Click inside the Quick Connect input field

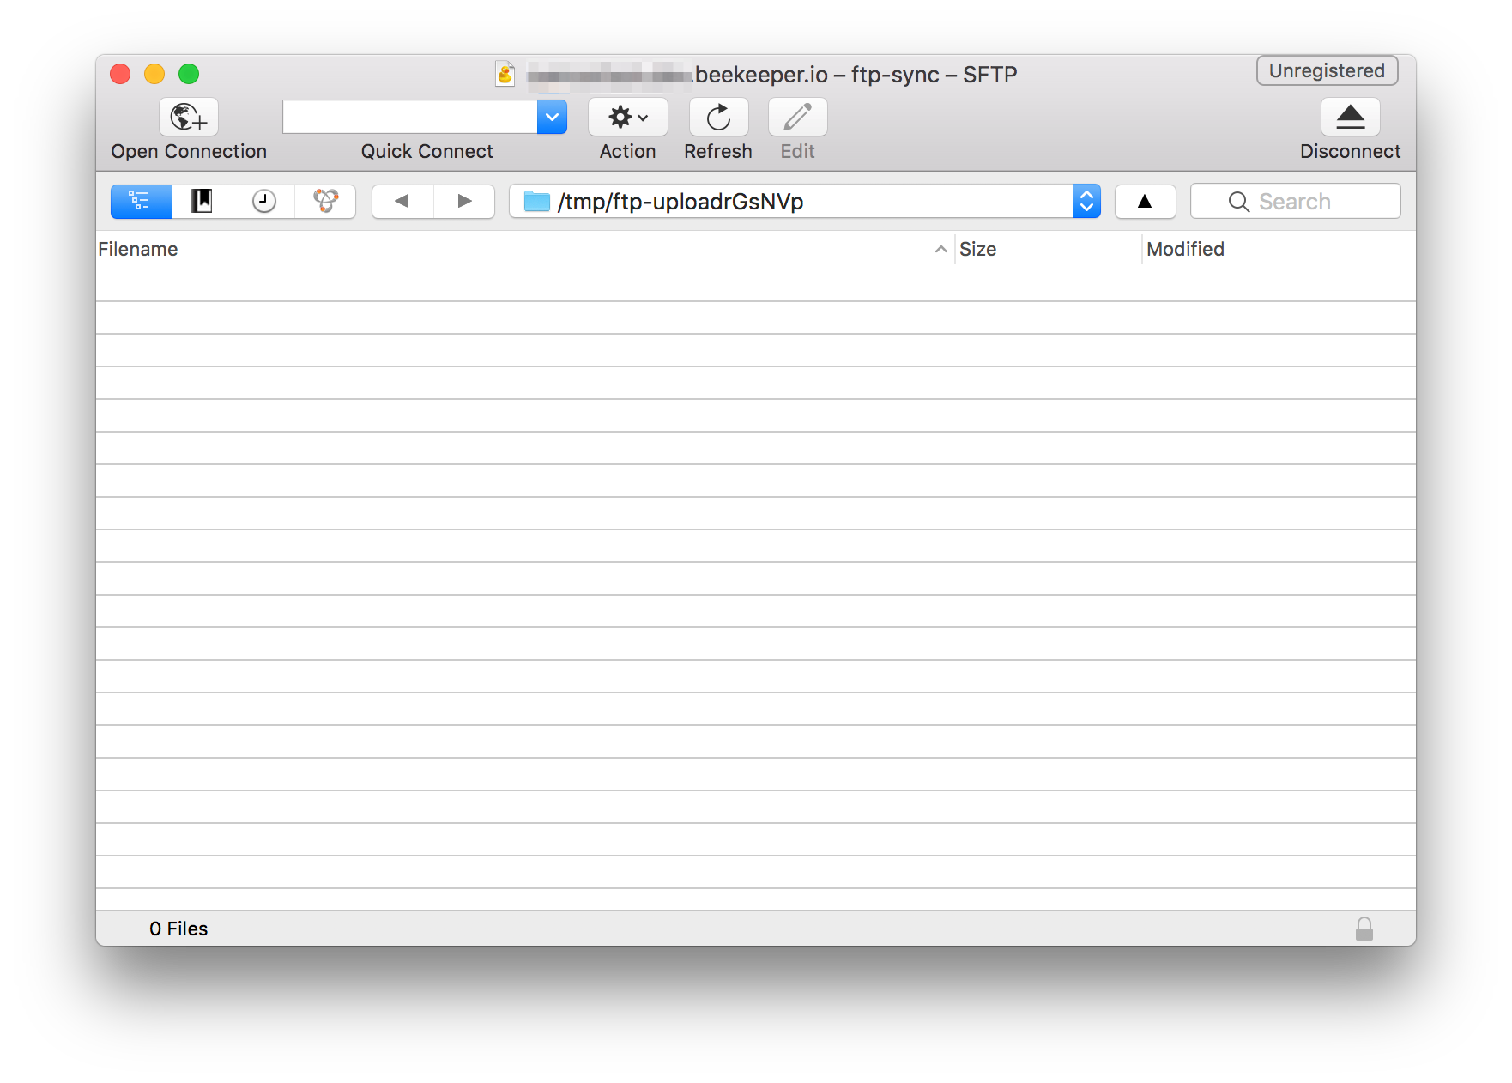coord(410,117)
